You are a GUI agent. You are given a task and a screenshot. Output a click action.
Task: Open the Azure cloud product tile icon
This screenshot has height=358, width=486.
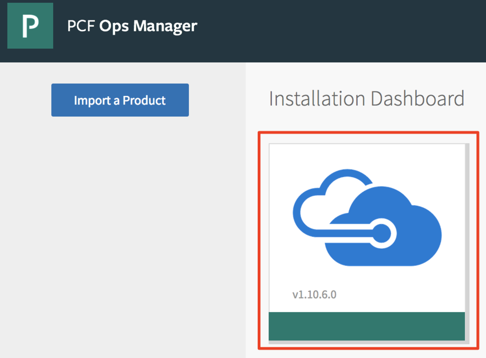[x=367, y=216]
